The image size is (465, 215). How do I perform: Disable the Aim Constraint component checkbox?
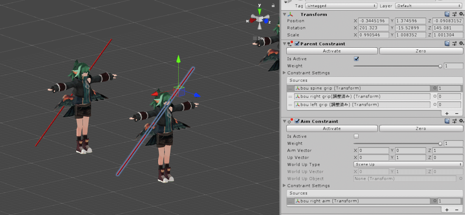(297, 121)
